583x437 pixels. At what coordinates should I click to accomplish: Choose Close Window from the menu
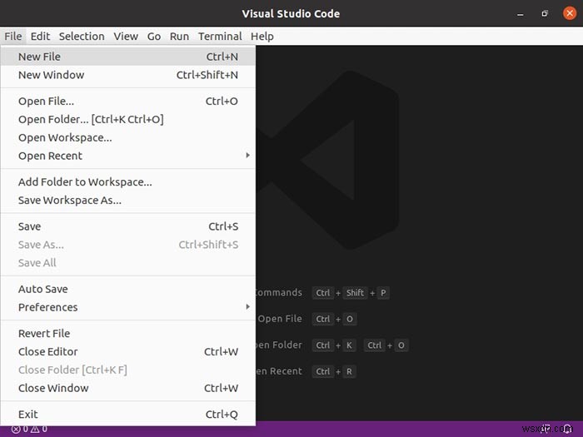(128, 388)
